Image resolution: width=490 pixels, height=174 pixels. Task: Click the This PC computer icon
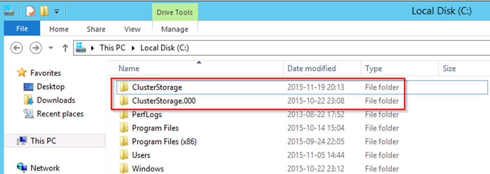[22, 141]
